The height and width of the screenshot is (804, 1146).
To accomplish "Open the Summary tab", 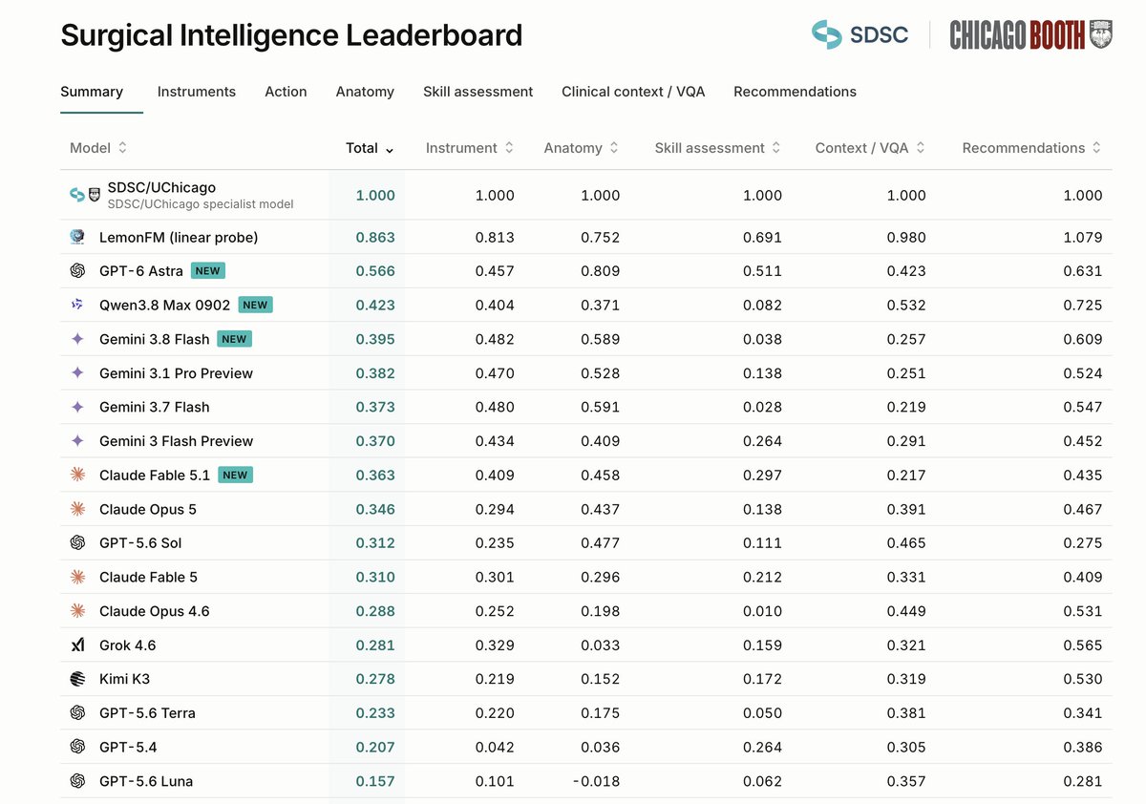I will 92,92.
